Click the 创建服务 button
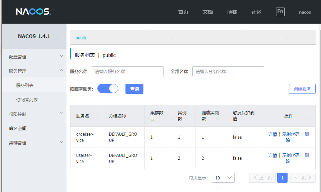321x192 pixels. tap(302, 89)
